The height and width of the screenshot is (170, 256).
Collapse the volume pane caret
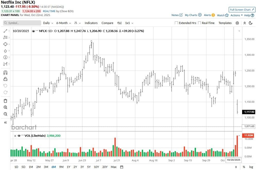[x=239, y=136]
